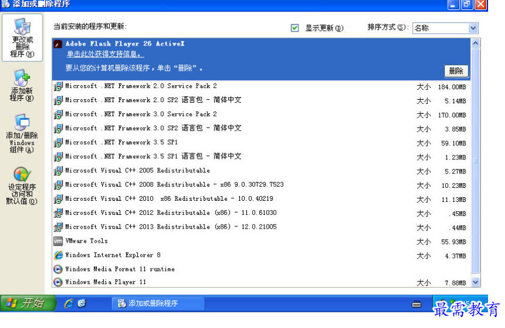Click the vertical scrollbar thumb of program list

(x=475, y=160)
